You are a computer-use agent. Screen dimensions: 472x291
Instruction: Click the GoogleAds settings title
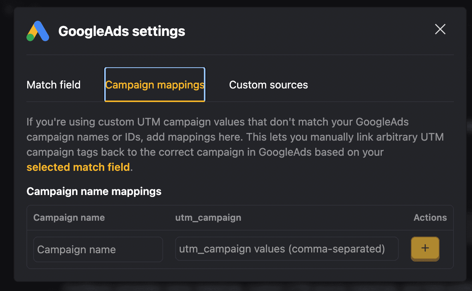[x=121, y=31]
